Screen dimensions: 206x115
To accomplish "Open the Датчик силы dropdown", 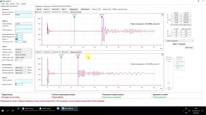I will coord(23,55).
